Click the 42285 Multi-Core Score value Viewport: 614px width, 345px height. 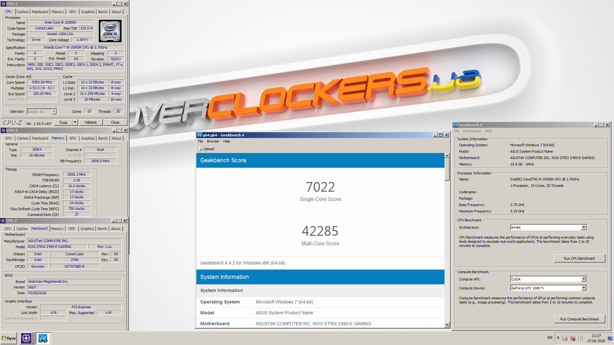coord(320,231)
